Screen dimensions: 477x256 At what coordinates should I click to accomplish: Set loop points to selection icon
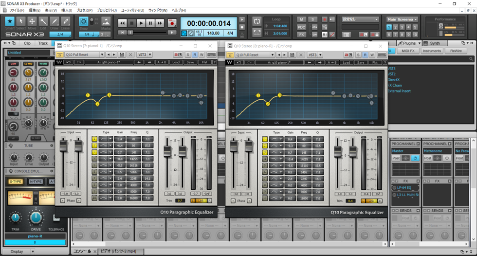point(257,32)
